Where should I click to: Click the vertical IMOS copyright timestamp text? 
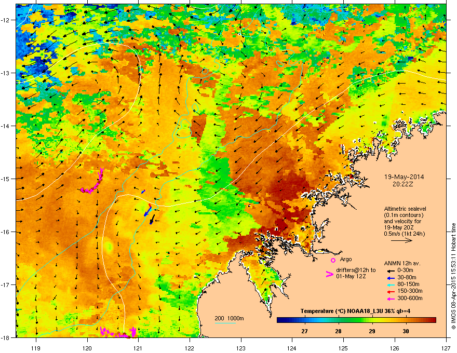pos(453,276)
